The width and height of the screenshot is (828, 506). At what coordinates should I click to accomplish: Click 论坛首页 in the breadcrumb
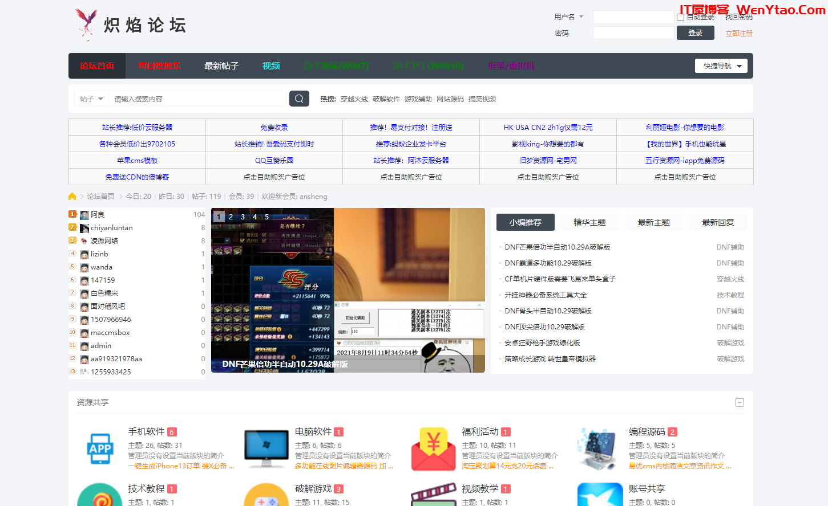[x=100, y=197]
